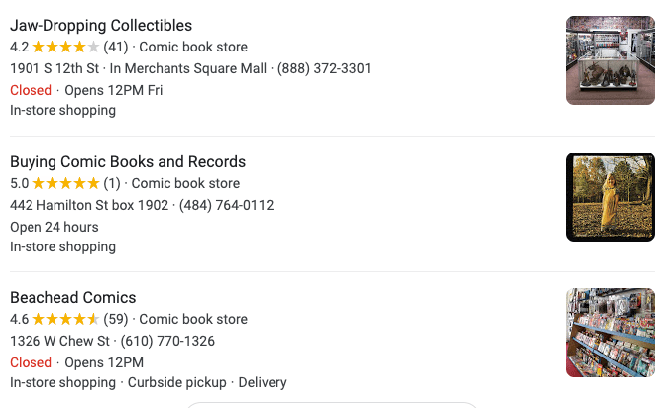This screenshot has height=408, width=662.
Task: View the Beachhead Comics shelf photo
Action: 609,333
